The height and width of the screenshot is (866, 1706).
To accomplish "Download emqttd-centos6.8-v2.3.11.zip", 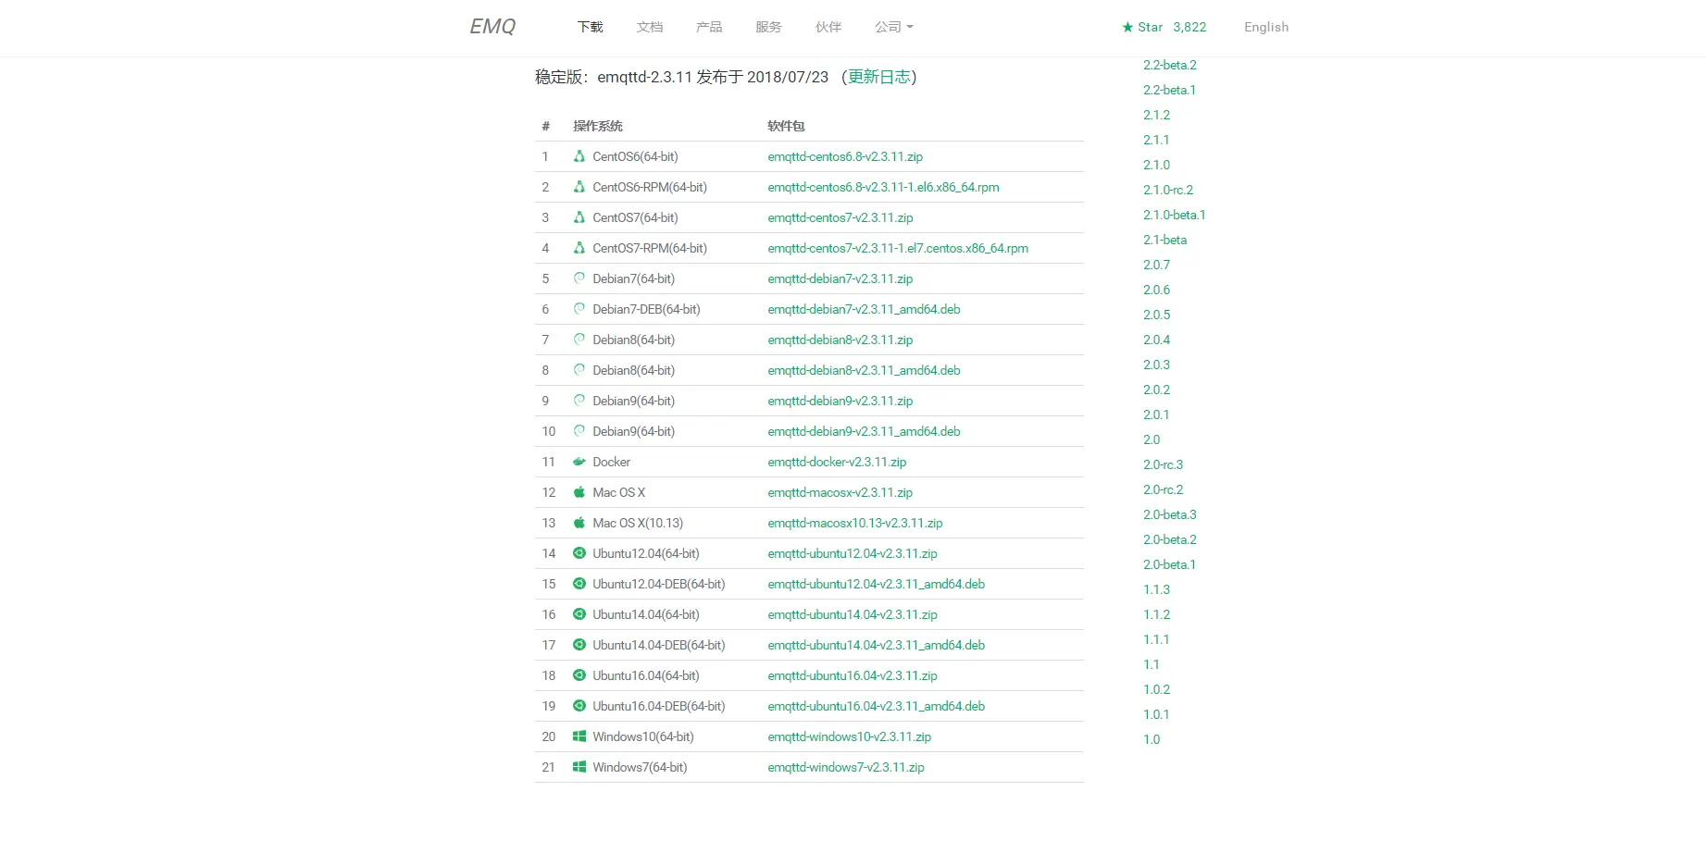I will click(x=845, y=156).
